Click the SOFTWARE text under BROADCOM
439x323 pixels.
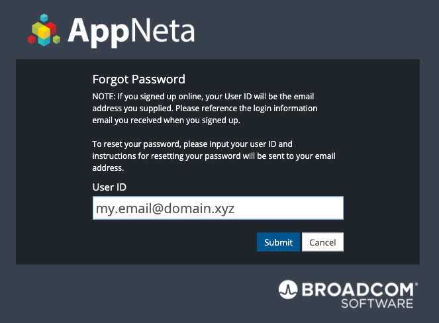click(x=377, y=303)
